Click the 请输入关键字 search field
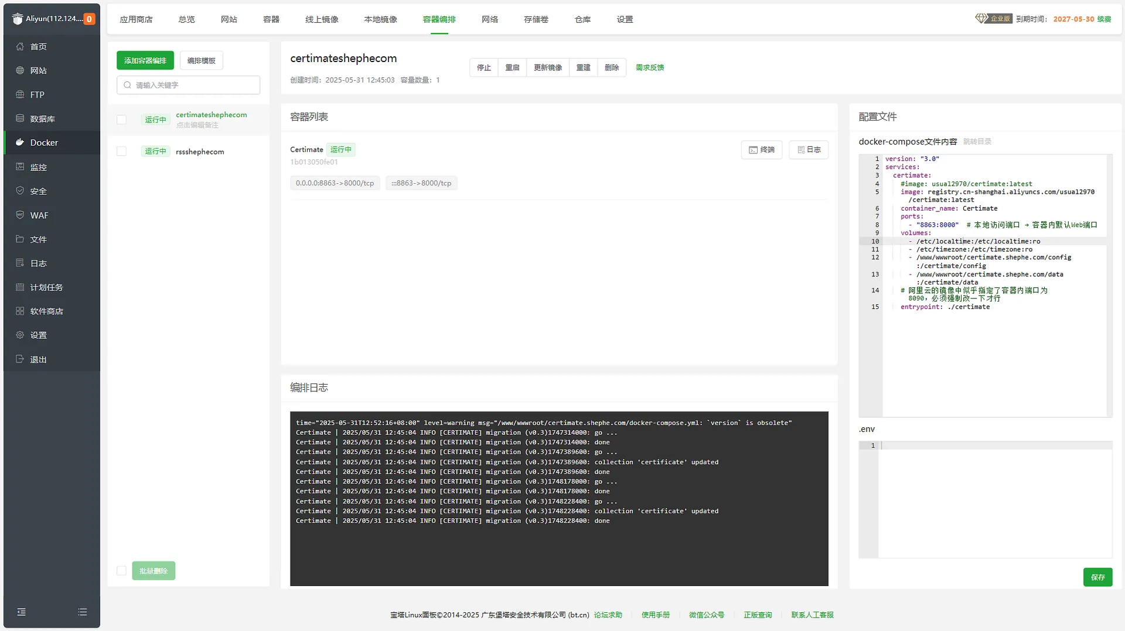Viewport: 1125px width, 631px height. pyautogui.click(x=187, y=85)
